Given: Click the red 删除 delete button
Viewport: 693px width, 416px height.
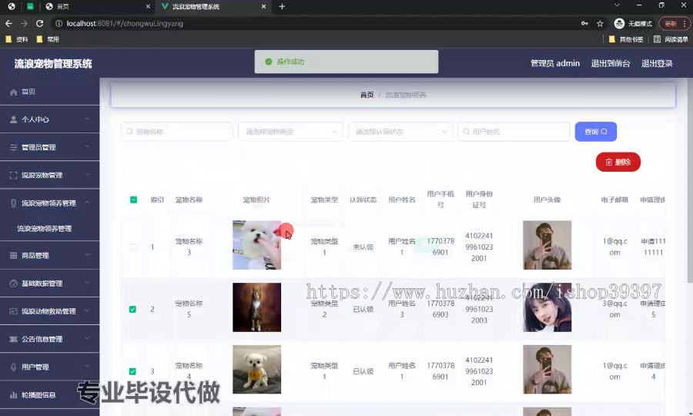Looking at the screenshot, I should pyautogui.click(x=618, y=163).
